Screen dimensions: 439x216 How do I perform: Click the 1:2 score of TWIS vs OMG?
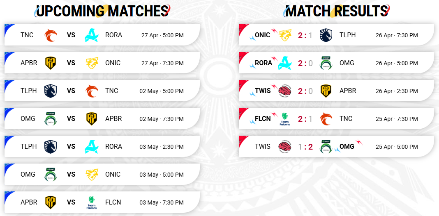coord(305,147)
